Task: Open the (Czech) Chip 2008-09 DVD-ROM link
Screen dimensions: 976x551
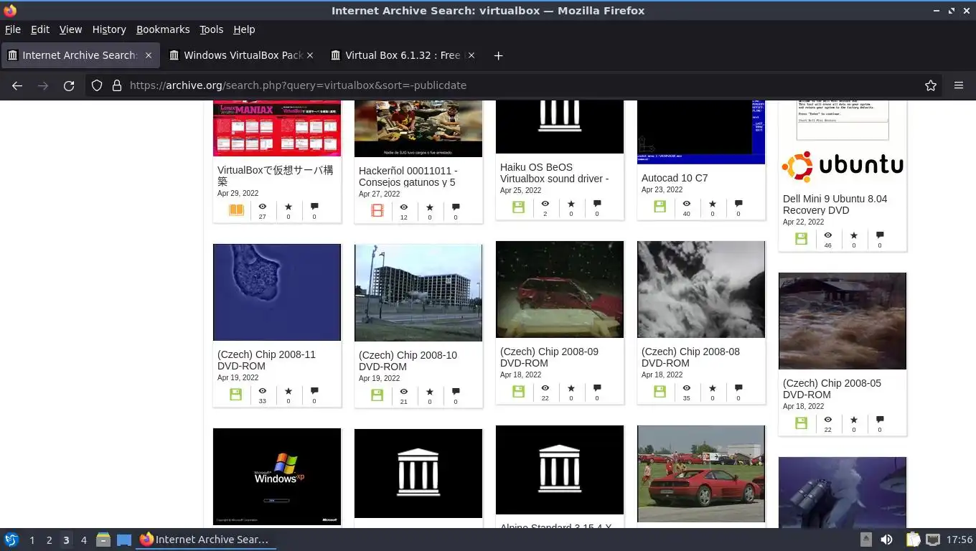Action: point(549,357)
